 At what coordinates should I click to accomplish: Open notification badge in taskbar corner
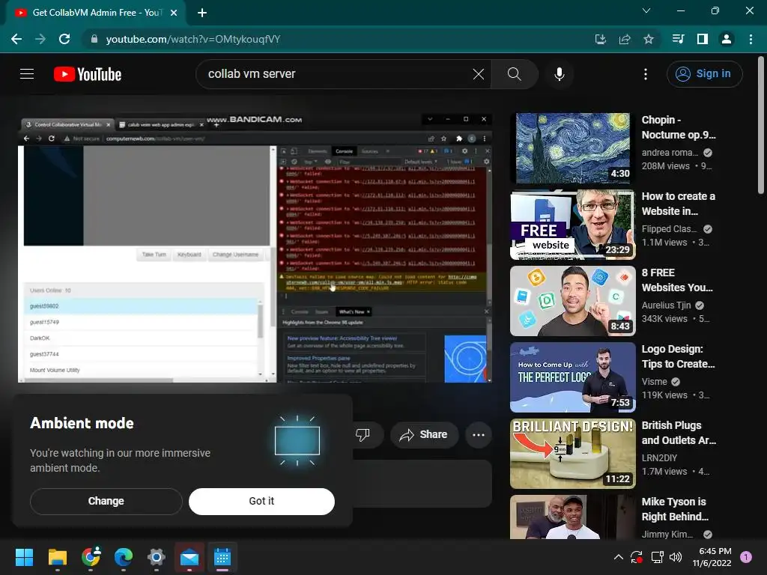pos(746,556)
